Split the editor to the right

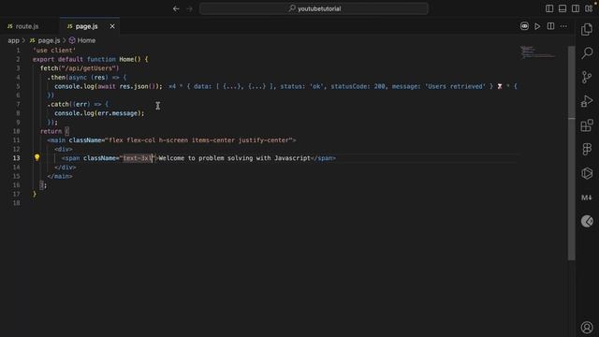coord(550,26)
